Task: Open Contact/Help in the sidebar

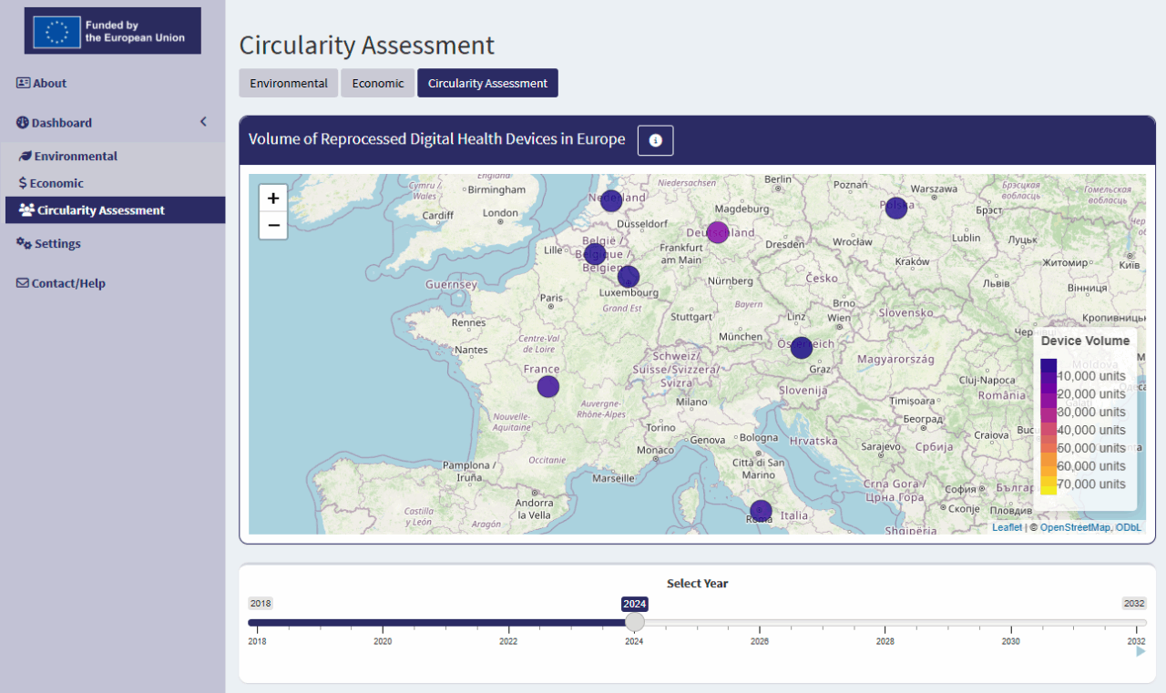Action: coord(60,283)
